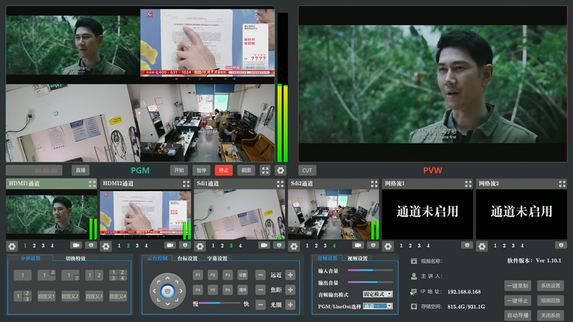This screenshot has width=573, height=322.
Task: Open the 音频输出模式 dropdown
Action: tap(377, 294)
